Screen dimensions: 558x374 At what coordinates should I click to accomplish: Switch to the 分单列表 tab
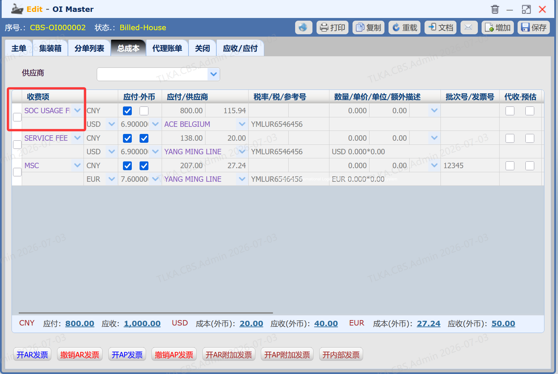coord(89,48)
